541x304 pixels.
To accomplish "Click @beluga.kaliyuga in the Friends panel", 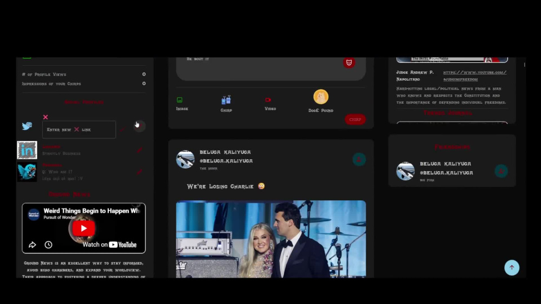I will pyautogui.click(x=446, y=173).
